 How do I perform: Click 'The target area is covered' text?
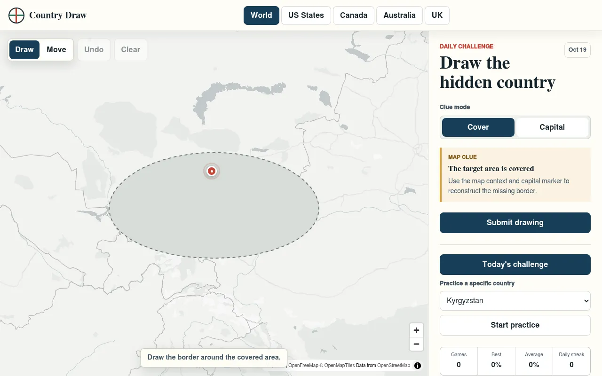click(x=491, y=169)
